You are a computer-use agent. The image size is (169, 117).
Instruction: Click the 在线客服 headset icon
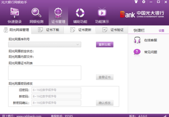click(137, 40)
